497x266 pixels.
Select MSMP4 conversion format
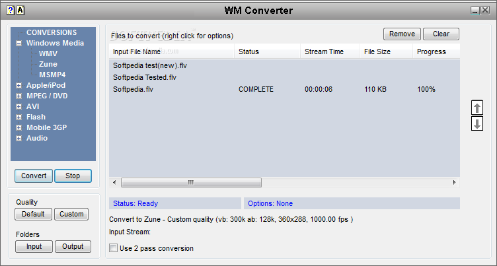pos(52,75)
